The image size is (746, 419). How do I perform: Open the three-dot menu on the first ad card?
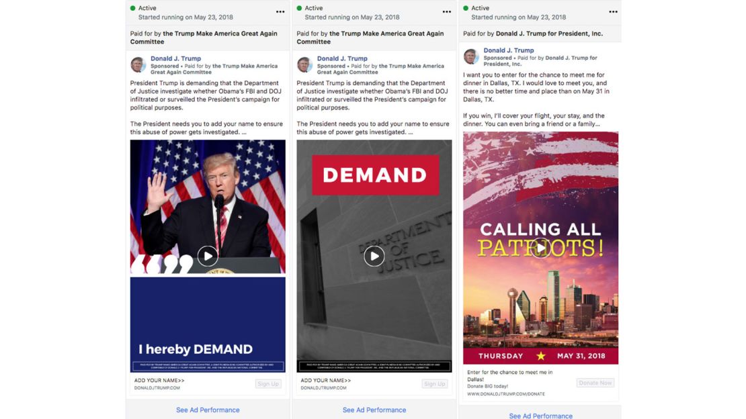pos(280,12)
